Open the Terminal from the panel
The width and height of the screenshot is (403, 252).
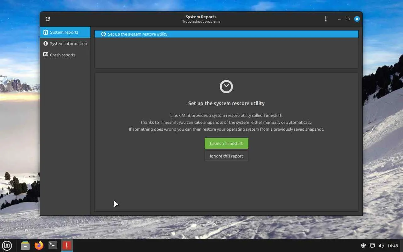pos(53,245)
